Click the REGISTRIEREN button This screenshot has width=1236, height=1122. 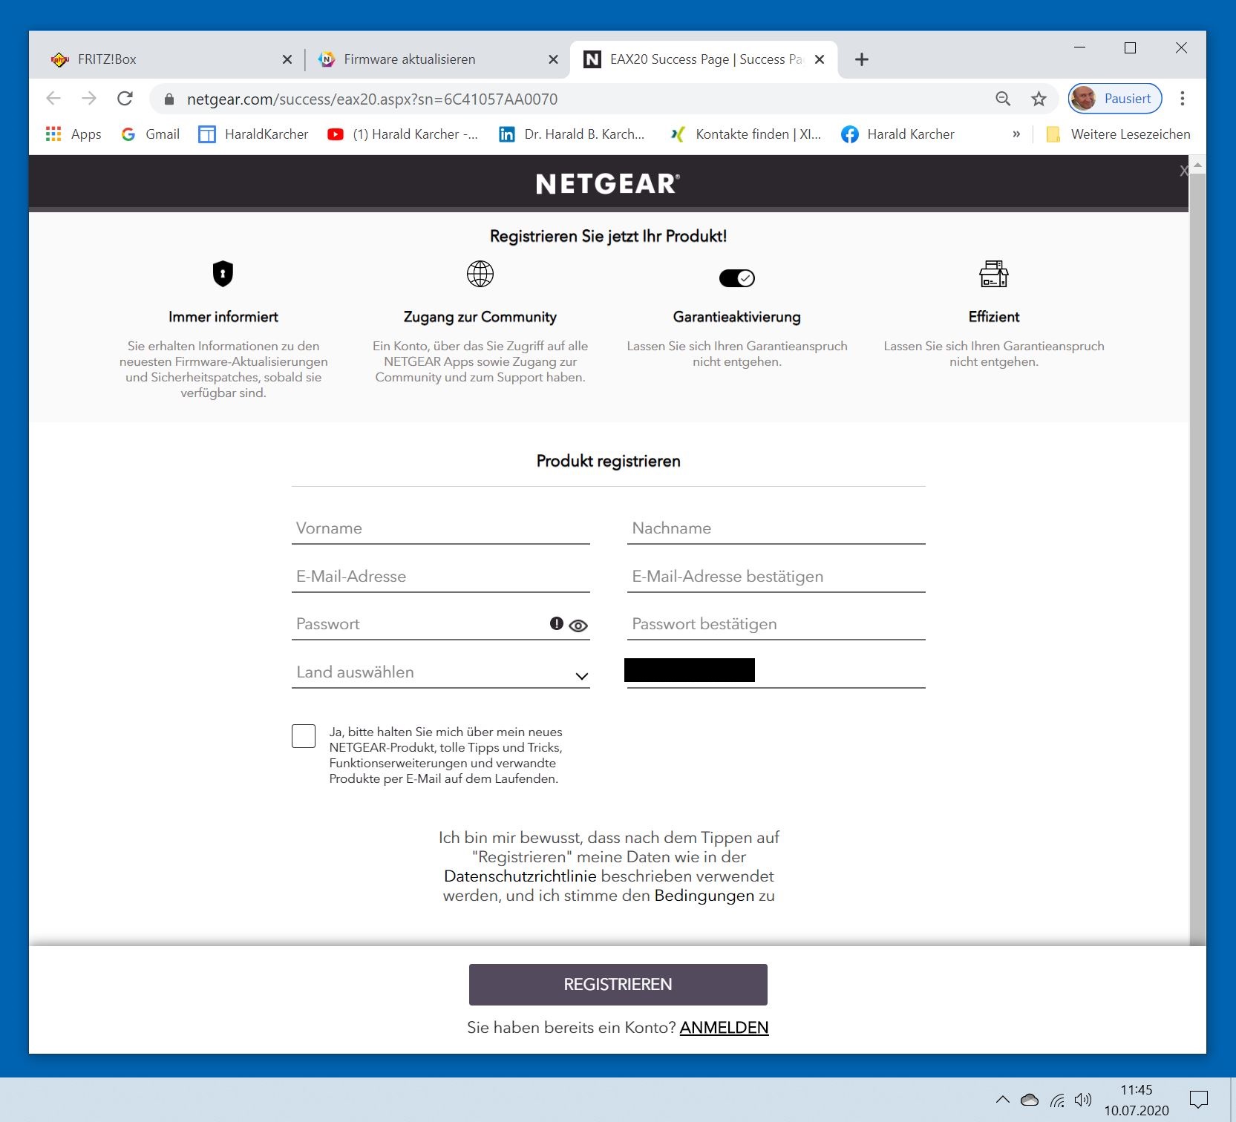click(x=618, y=985)
